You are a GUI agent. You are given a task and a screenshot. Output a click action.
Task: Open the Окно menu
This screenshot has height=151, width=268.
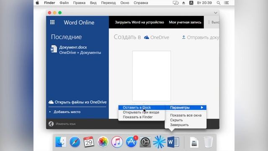click(x=125, y=3)
